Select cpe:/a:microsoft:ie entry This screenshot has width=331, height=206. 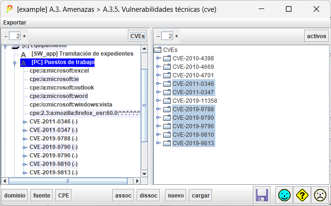[x=54, y=79]
